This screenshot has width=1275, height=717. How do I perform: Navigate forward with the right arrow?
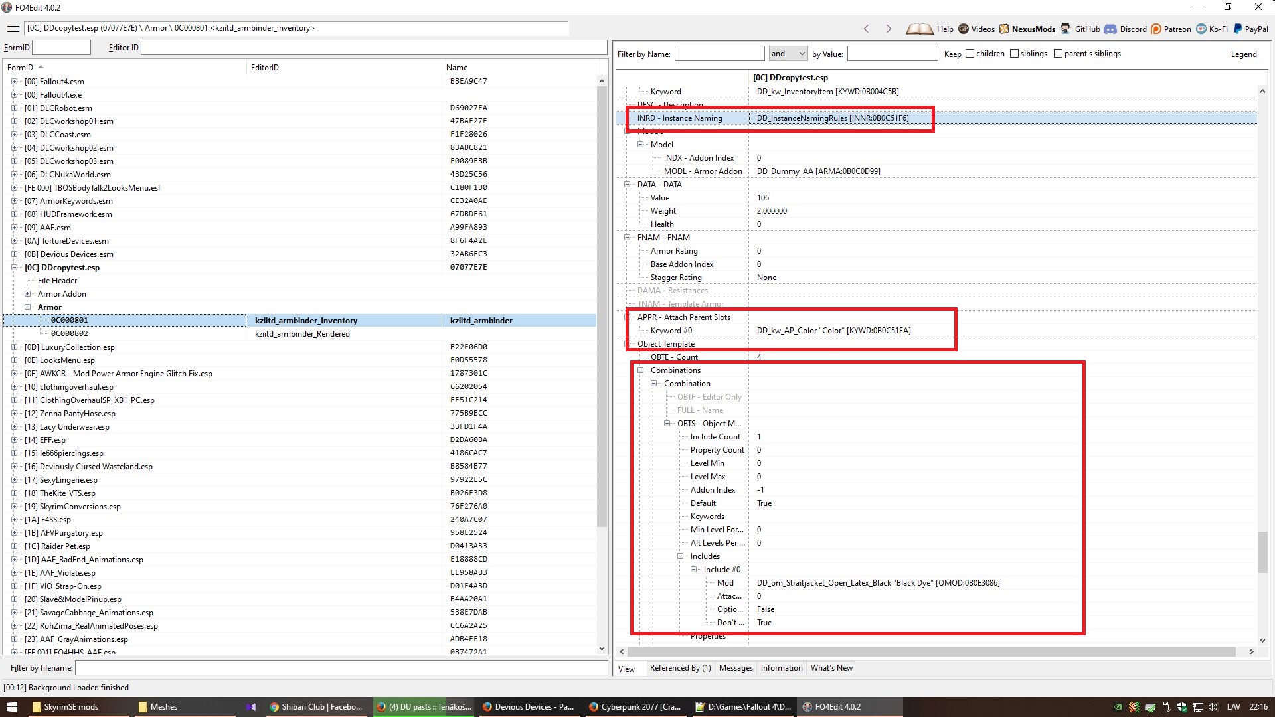pos(889,29)
